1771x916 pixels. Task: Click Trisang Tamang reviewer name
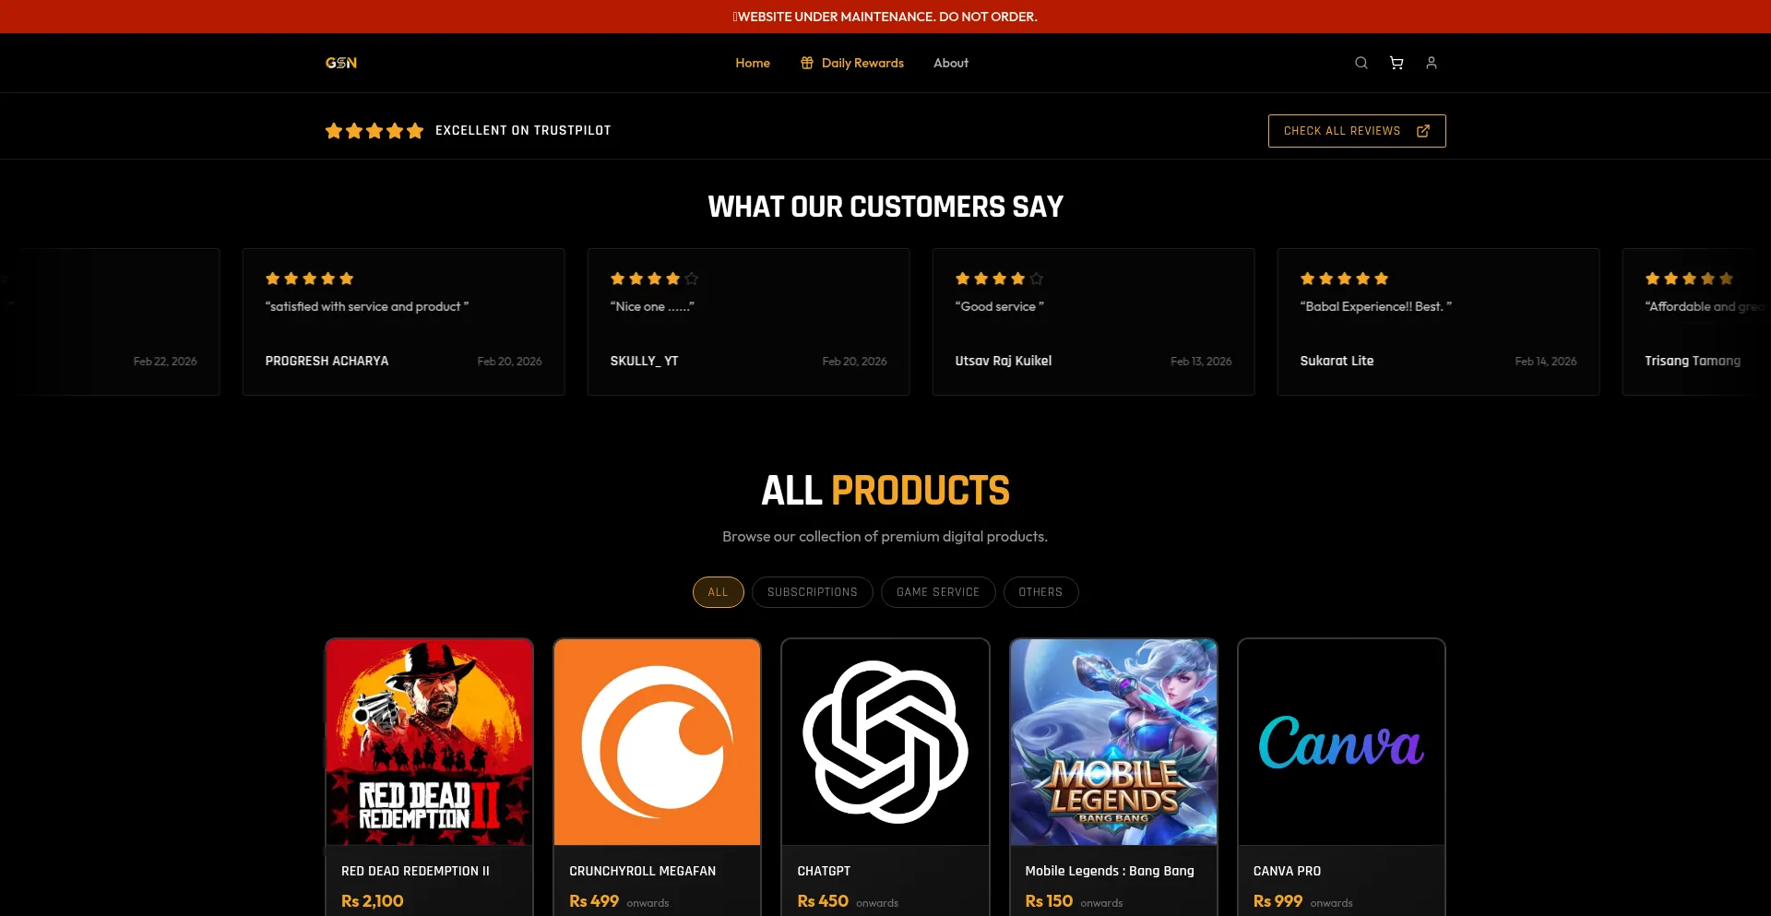1693,361
